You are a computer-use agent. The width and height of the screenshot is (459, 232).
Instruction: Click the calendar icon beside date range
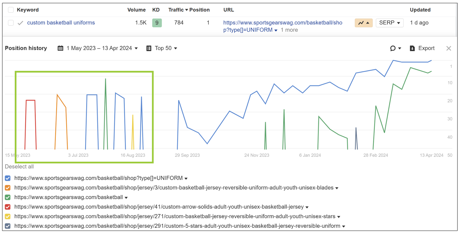60,48
